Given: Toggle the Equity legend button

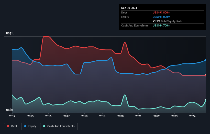Looking at the screenshot, I should point(30,126).
